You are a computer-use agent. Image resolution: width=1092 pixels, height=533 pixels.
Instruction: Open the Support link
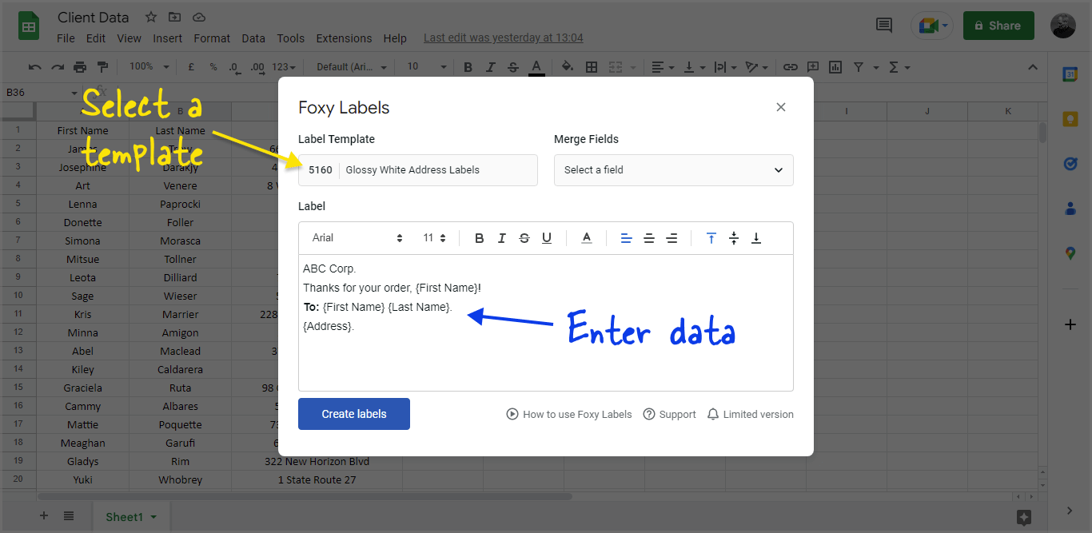coord(670,415)
